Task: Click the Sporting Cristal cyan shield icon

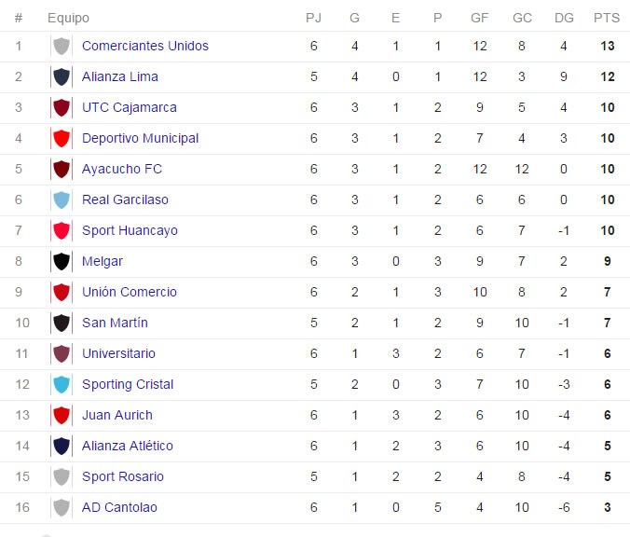Action: pos(62,384)
